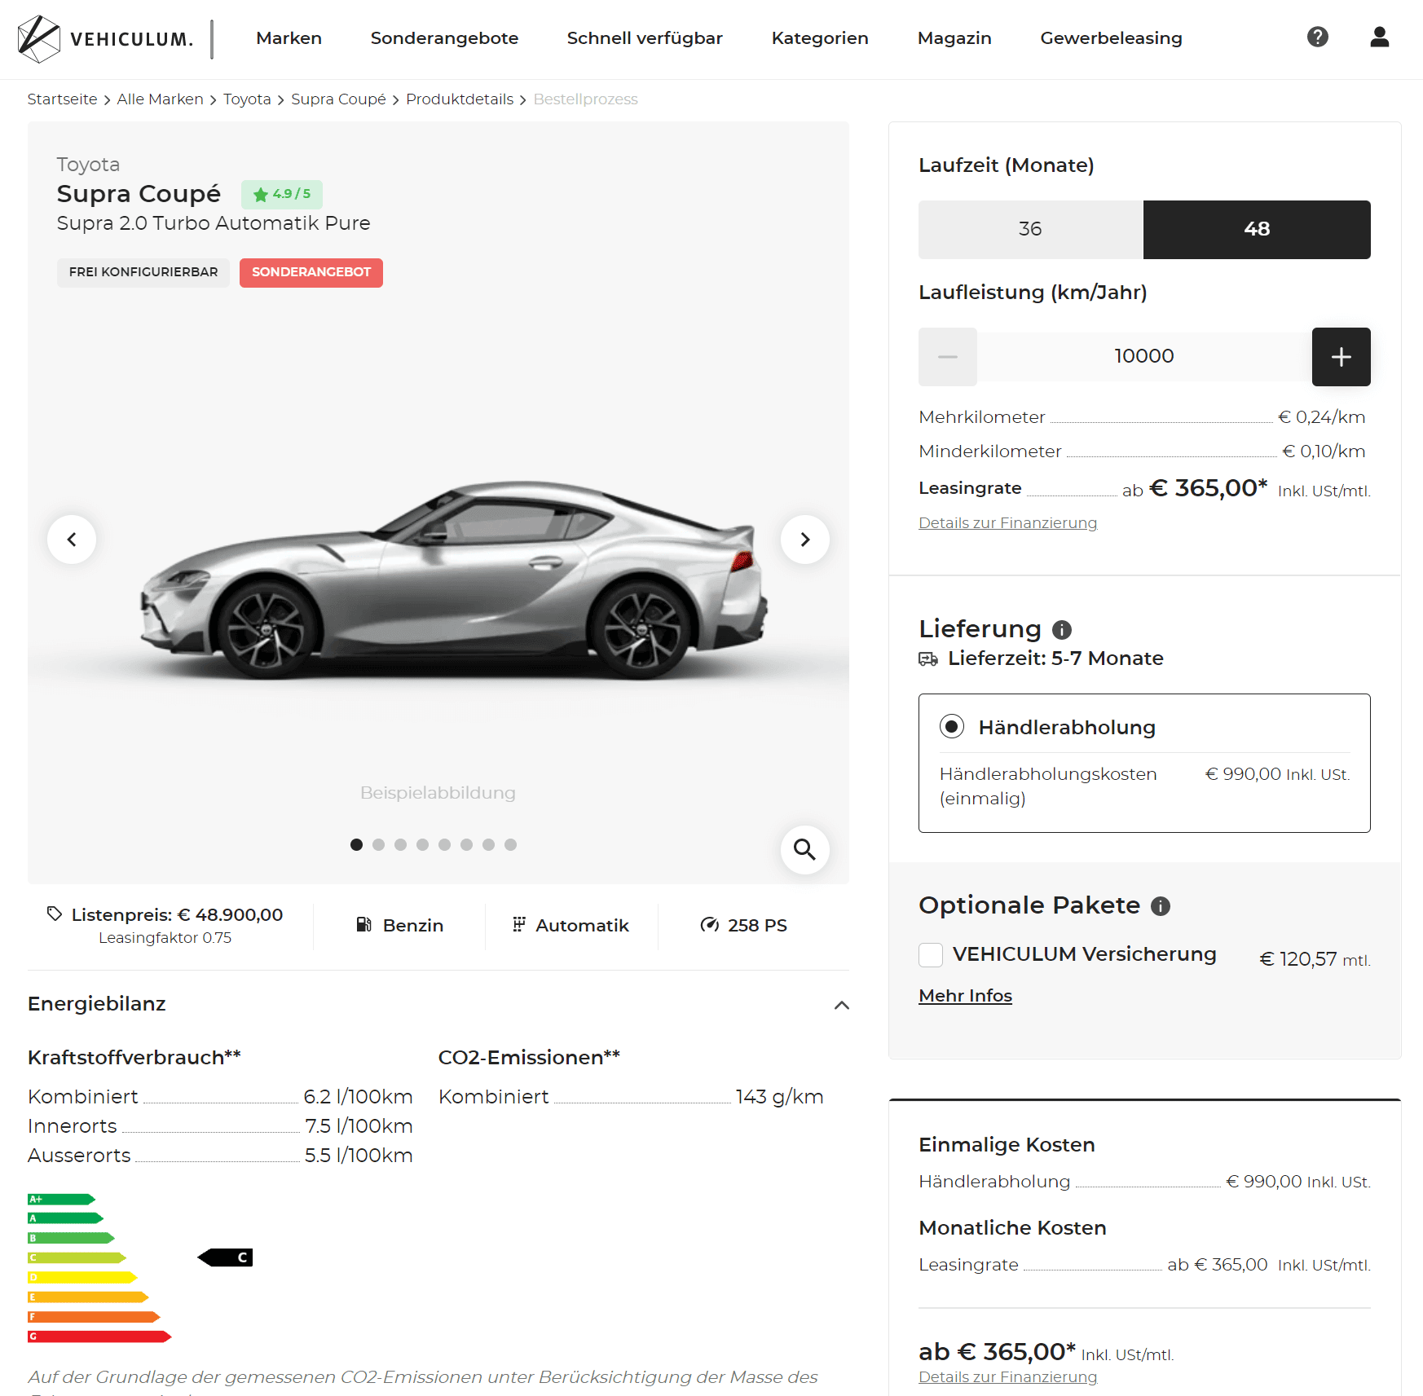Viewport: 1423px width, 1396px height.
Task: Open the help question mark icon
Action: (1317, 37)
